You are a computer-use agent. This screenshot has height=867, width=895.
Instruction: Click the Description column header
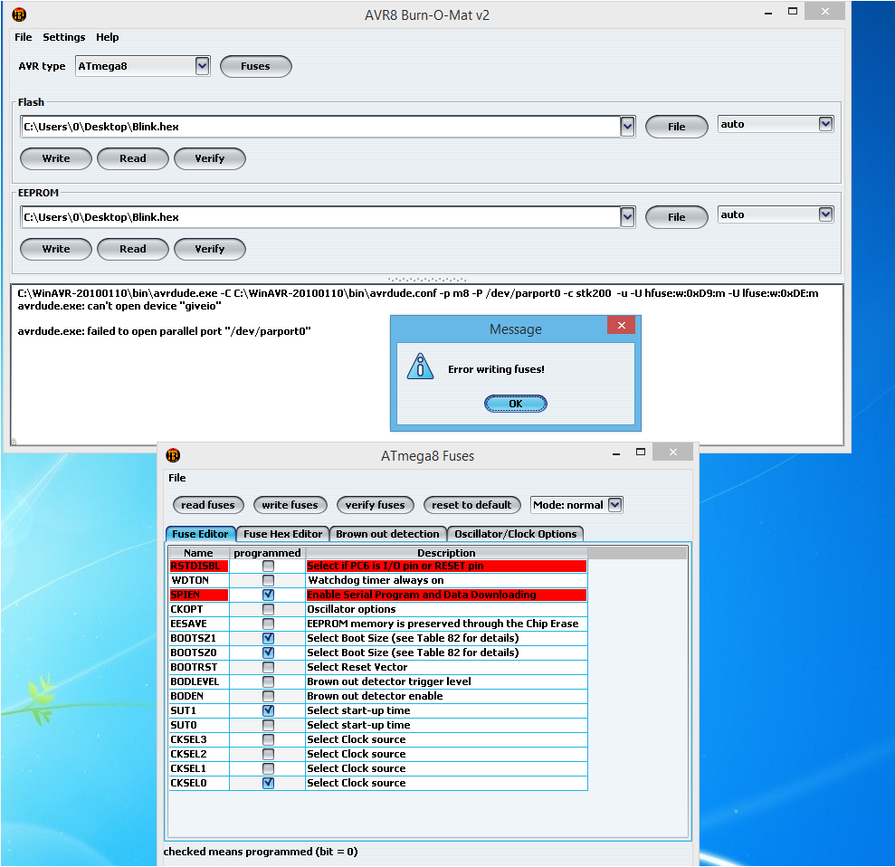click(x=446, y=552)
